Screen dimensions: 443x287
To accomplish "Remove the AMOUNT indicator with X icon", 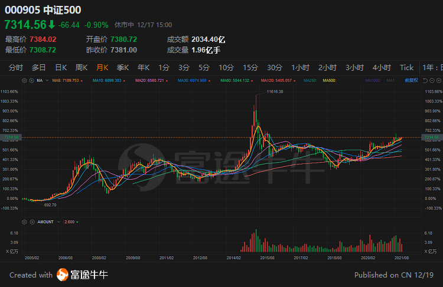I will tap(32, 222).
